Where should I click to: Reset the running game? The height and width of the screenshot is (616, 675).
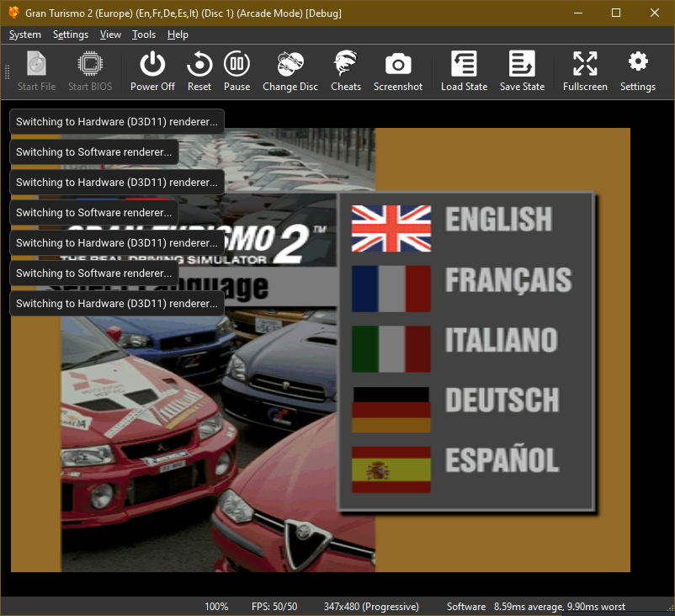tap(199, 71)
